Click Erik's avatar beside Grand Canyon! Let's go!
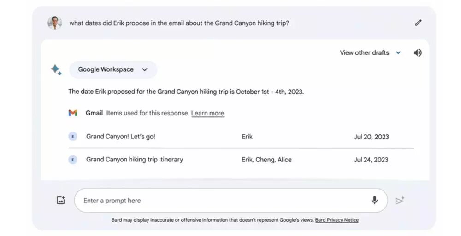 73,137
